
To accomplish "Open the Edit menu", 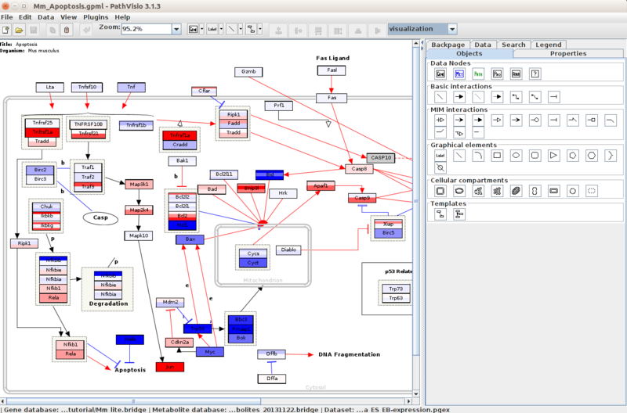I will click(25, 17).
